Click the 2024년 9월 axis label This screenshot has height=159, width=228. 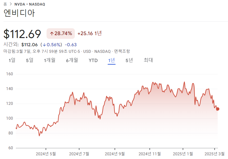click(115, 154)
